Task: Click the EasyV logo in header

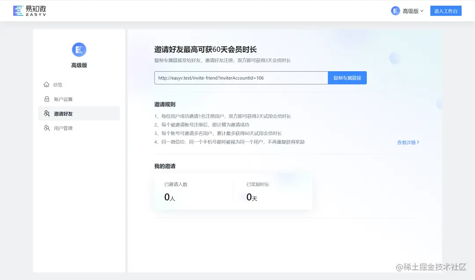Action: (x=29, y=11)
